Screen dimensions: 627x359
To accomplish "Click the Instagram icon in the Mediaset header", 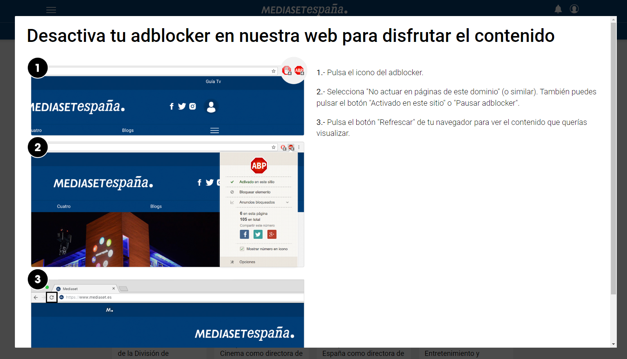I will tap(192, 106).
